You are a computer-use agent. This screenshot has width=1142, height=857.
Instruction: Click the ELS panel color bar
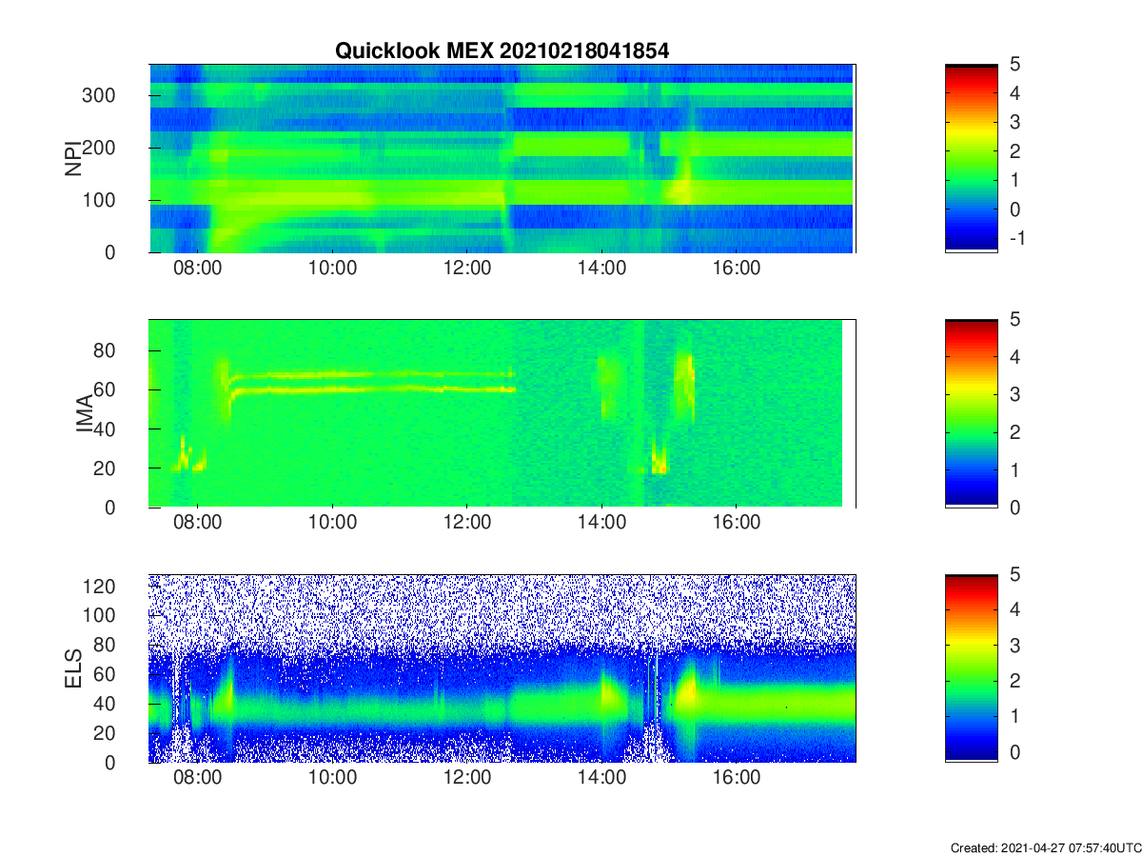tap(972, 668)
